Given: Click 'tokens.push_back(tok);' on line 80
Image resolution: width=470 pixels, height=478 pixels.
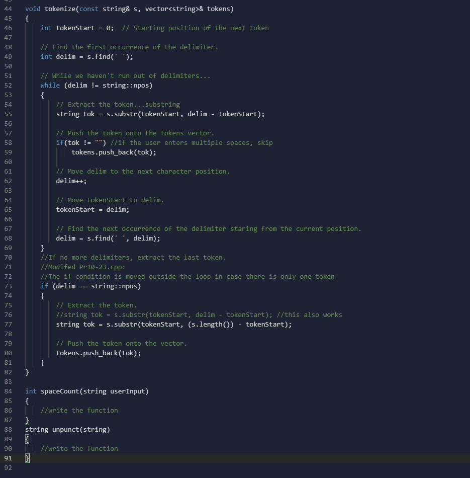Looking at the screenshot, I should (x=99, y=353).
